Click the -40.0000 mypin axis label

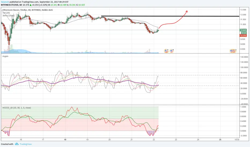(244, 104)
